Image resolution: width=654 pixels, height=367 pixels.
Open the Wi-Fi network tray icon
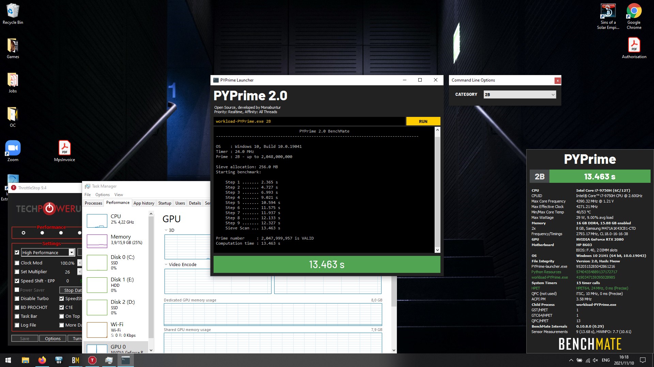[588, 360]
